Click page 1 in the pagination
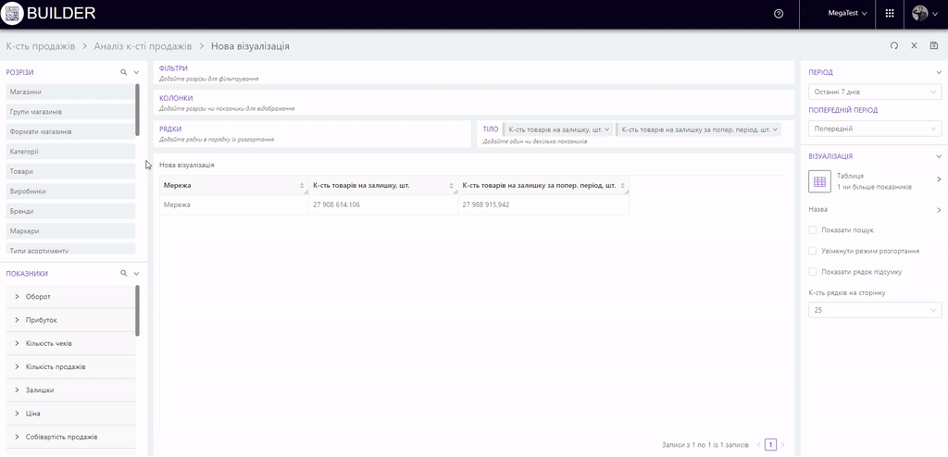The image size is (948, 457). click(x=770, y=445)
